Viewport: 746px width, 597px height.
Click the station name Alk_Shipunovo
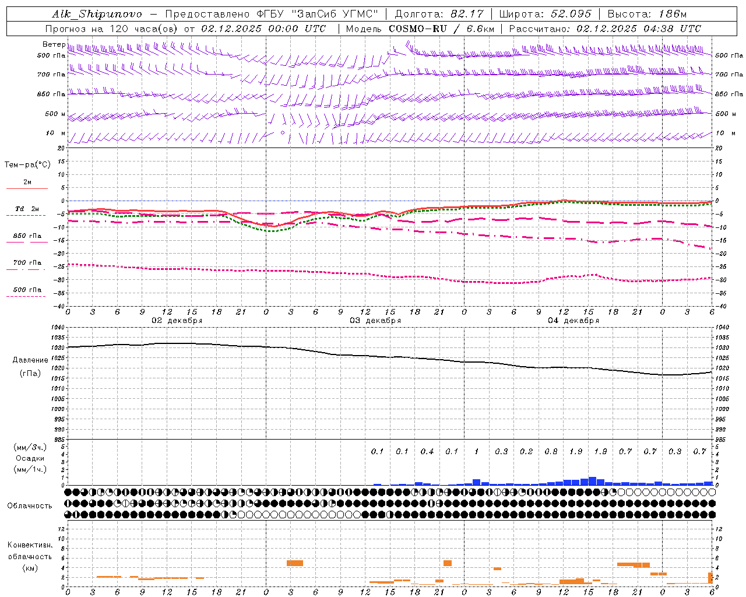(x=97, y=14)
